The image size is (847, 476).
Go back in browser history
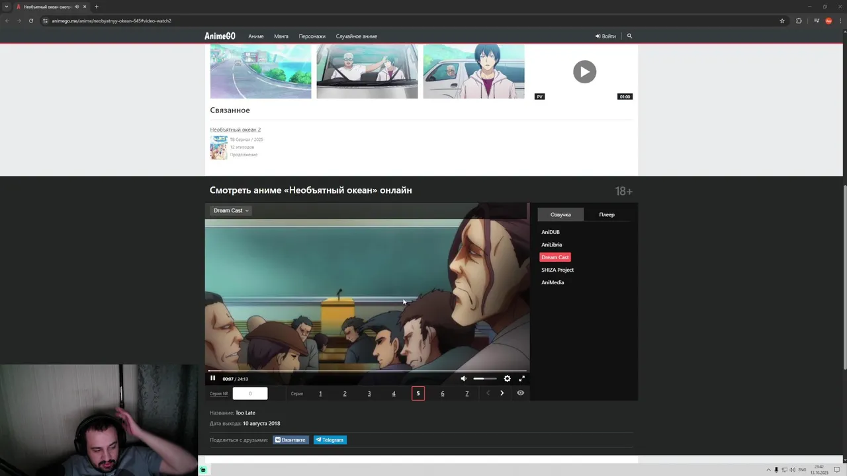pos(7,20)
